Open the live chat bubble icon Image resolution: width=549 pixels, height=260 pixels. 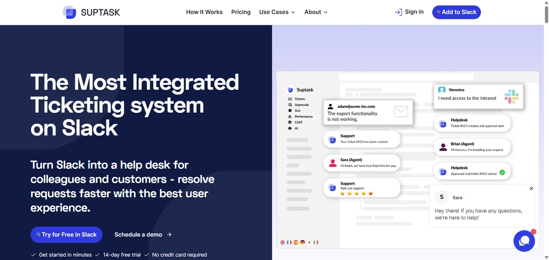tap(524, 241)
